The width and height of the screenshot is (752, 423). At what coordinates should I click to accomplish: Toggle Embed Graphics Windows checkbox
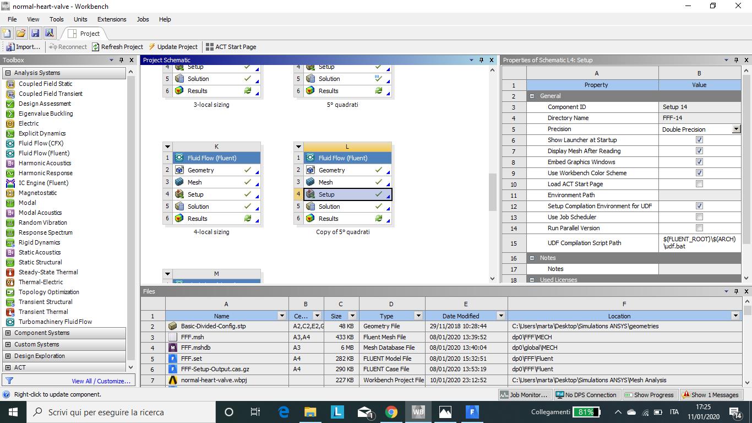pyautogui.click(x=699, y=162)
